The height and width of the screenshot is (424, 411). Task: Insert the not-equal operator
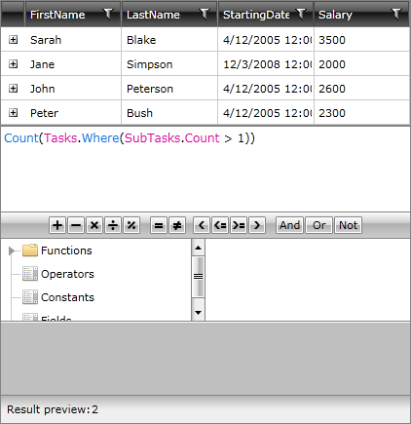coord(177,225)
